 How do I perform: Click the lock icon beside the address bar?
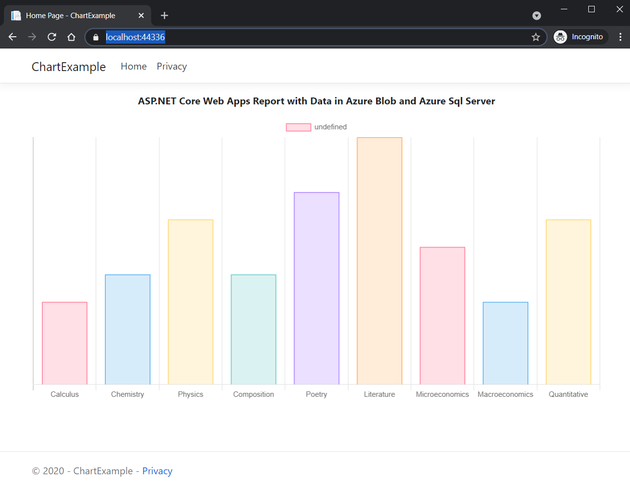95,37
